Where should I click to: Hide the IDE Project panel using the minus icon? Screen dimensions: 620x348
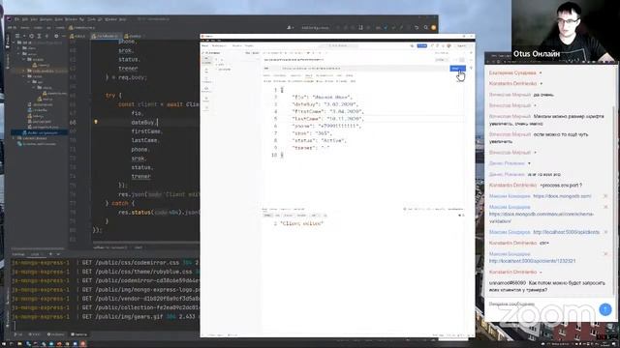click(x=64, y=36)
